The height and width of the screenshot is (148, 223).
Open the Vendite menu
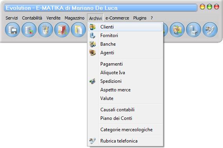pyautogui.click(x=53, y=18)
